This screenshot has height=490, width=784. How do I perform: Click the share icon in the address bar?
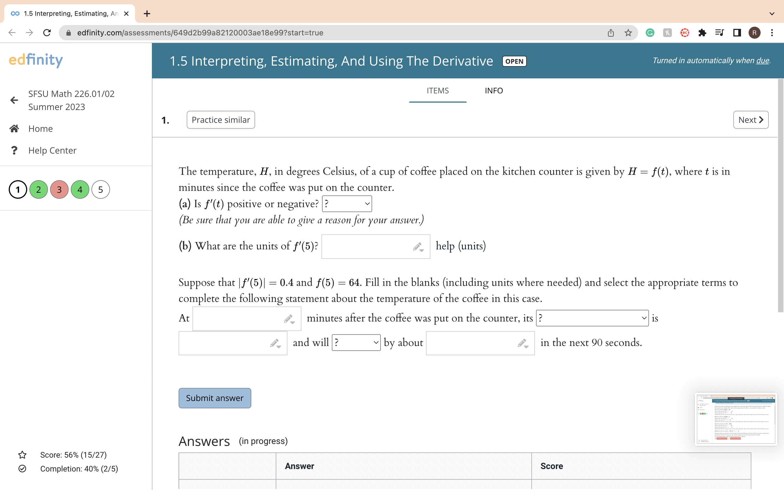(610, 32)
